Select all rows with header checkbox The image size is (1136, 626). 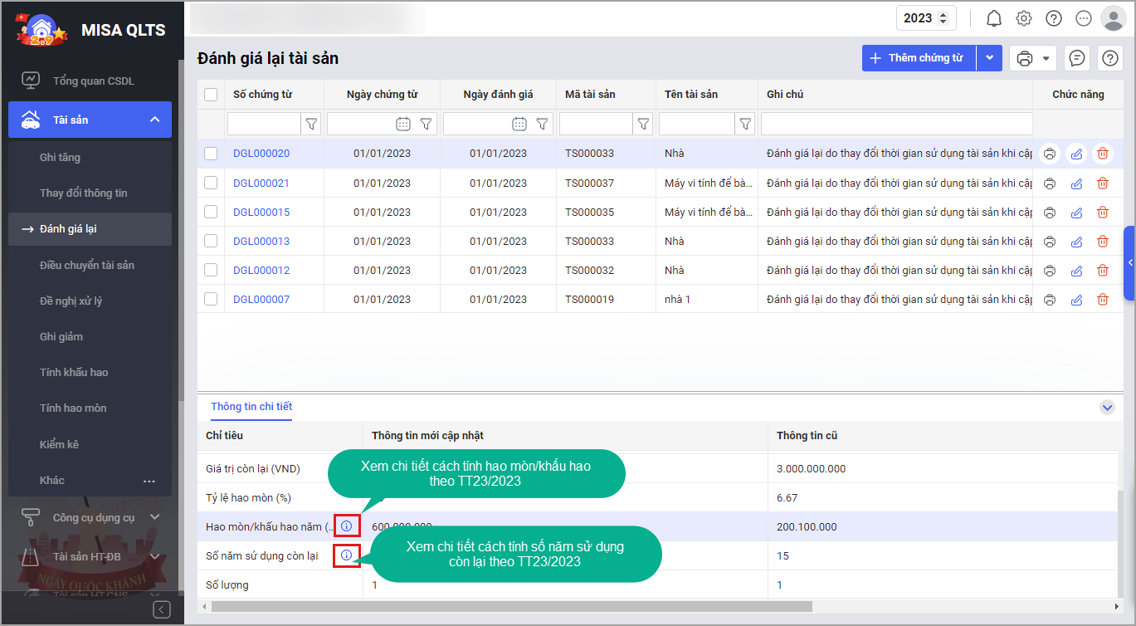click(x=211, y=95)
